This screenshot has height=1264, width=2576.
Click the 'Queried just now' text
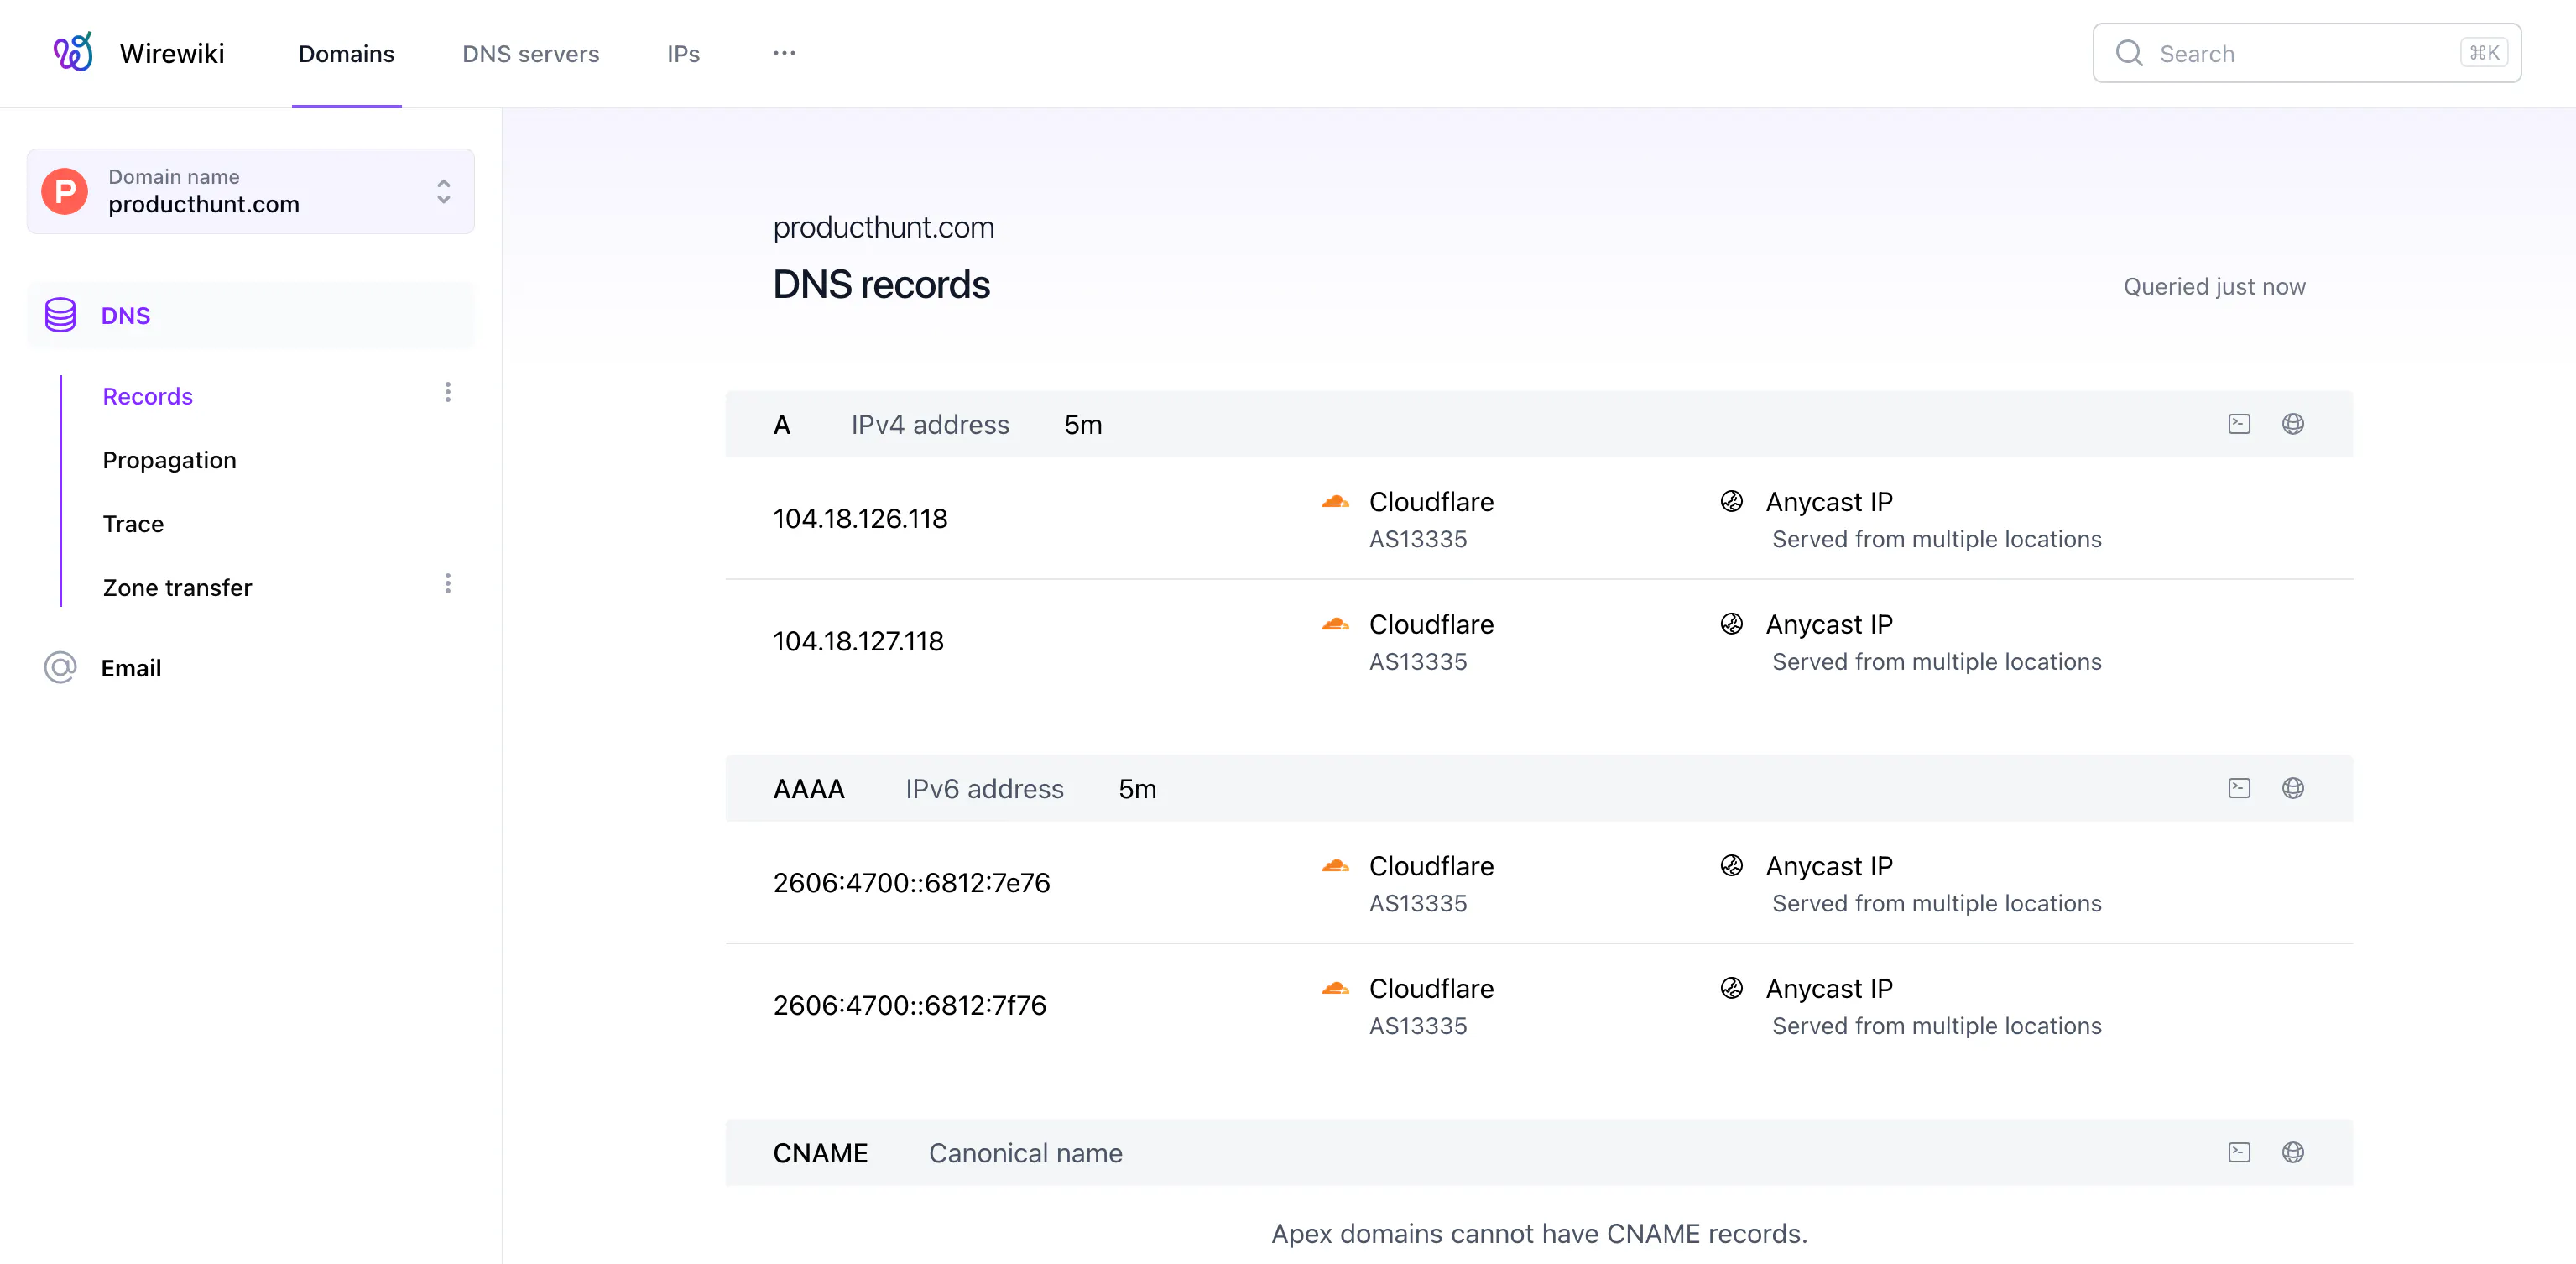tap(2214, 287)
